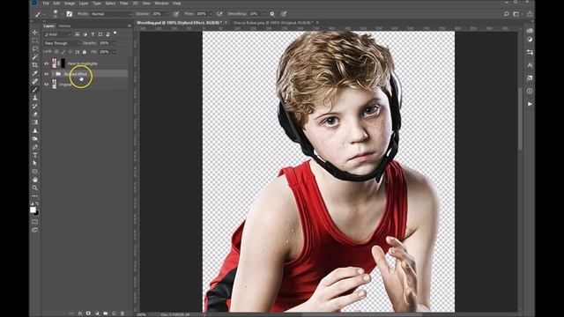
Task: Open layer Opacity slider arrow
Action: point(114,43)
